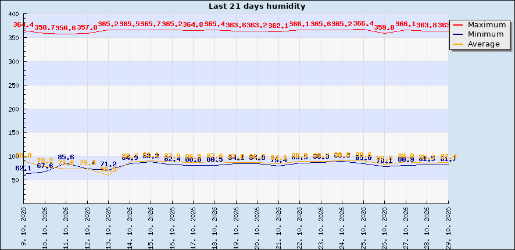Click the orange average value 86.5
Image resolution: width=515 pixels, height=250 pixels.
194,156
